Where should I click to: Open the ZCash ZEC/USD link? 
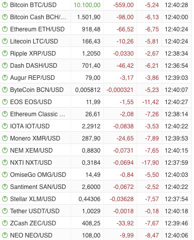tap(33, 223)
